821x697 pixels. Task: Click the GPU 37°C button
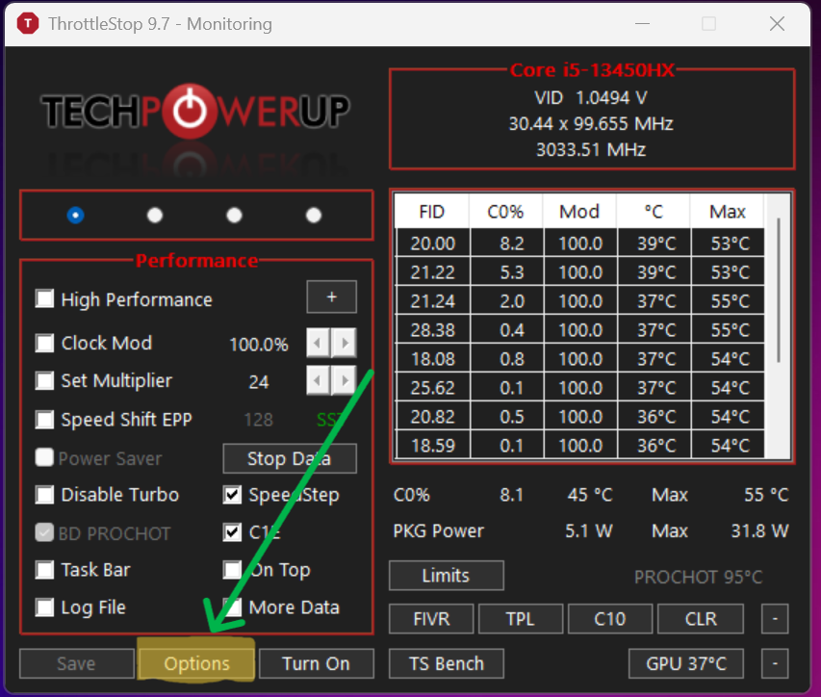pos(686,663)
